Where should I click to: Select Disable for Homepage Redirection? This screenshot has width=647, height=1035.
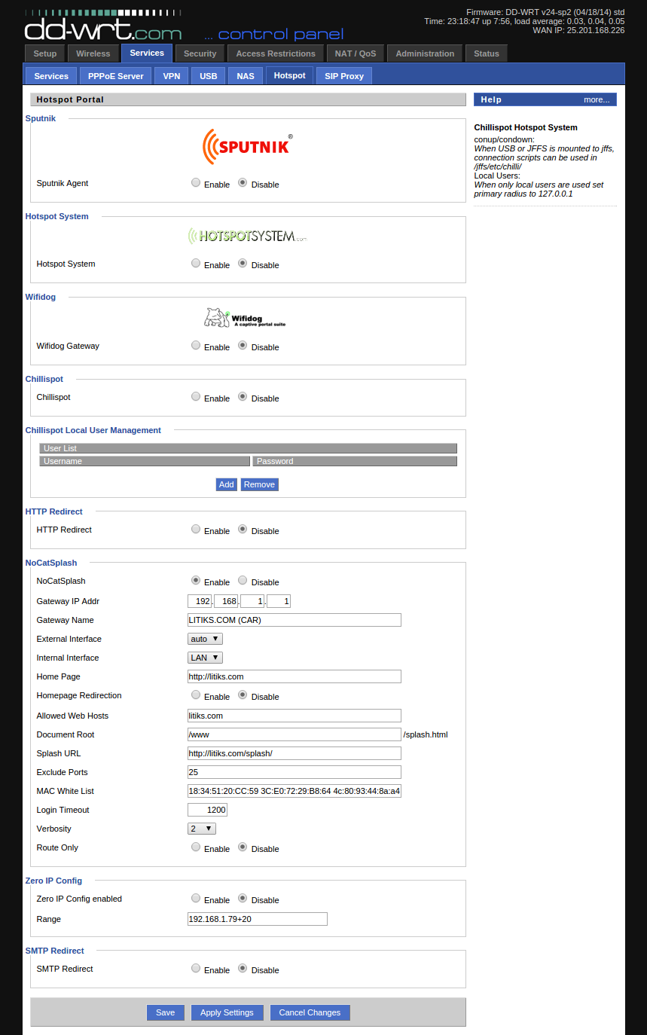(243, 695)
